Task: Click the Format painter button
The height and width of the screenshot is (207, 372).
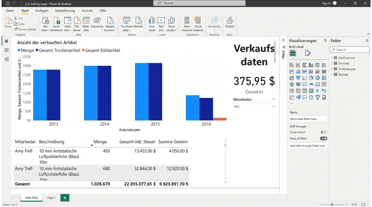Action: pos(25,29)
